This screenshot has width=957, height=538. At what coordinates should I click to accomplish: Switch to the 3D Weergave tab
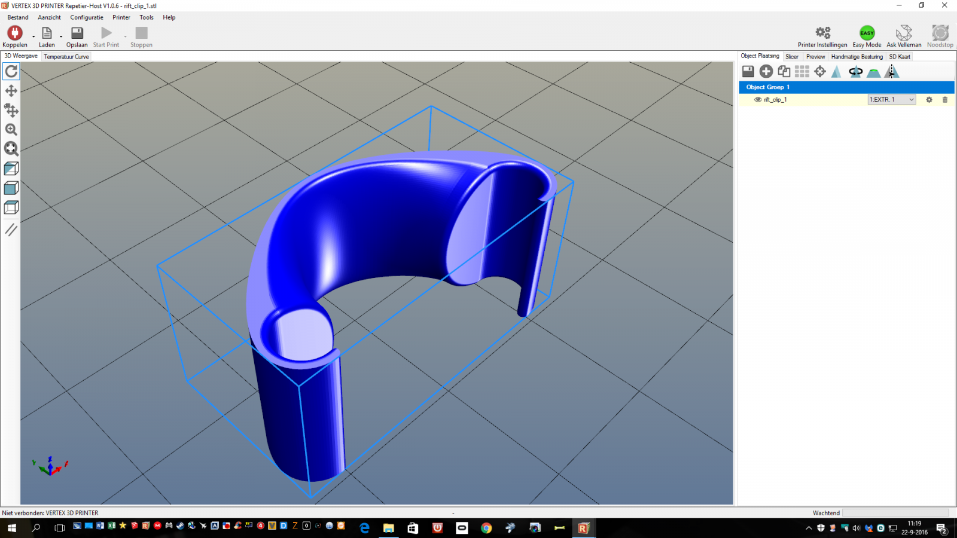click(21, 56)
